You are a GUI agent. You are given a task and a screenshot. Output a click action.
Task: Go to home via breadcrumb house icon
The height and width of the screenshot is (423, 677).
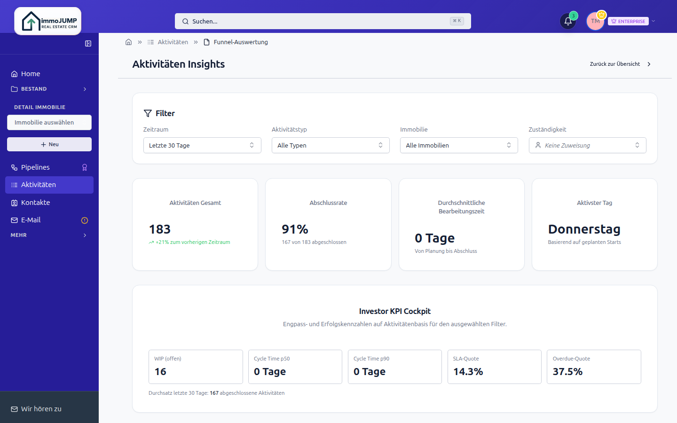click(128, 42)
